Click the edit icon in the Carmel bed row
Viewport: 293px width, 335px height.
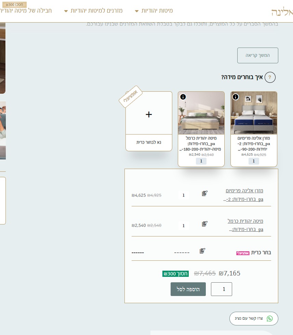[204, 224]
